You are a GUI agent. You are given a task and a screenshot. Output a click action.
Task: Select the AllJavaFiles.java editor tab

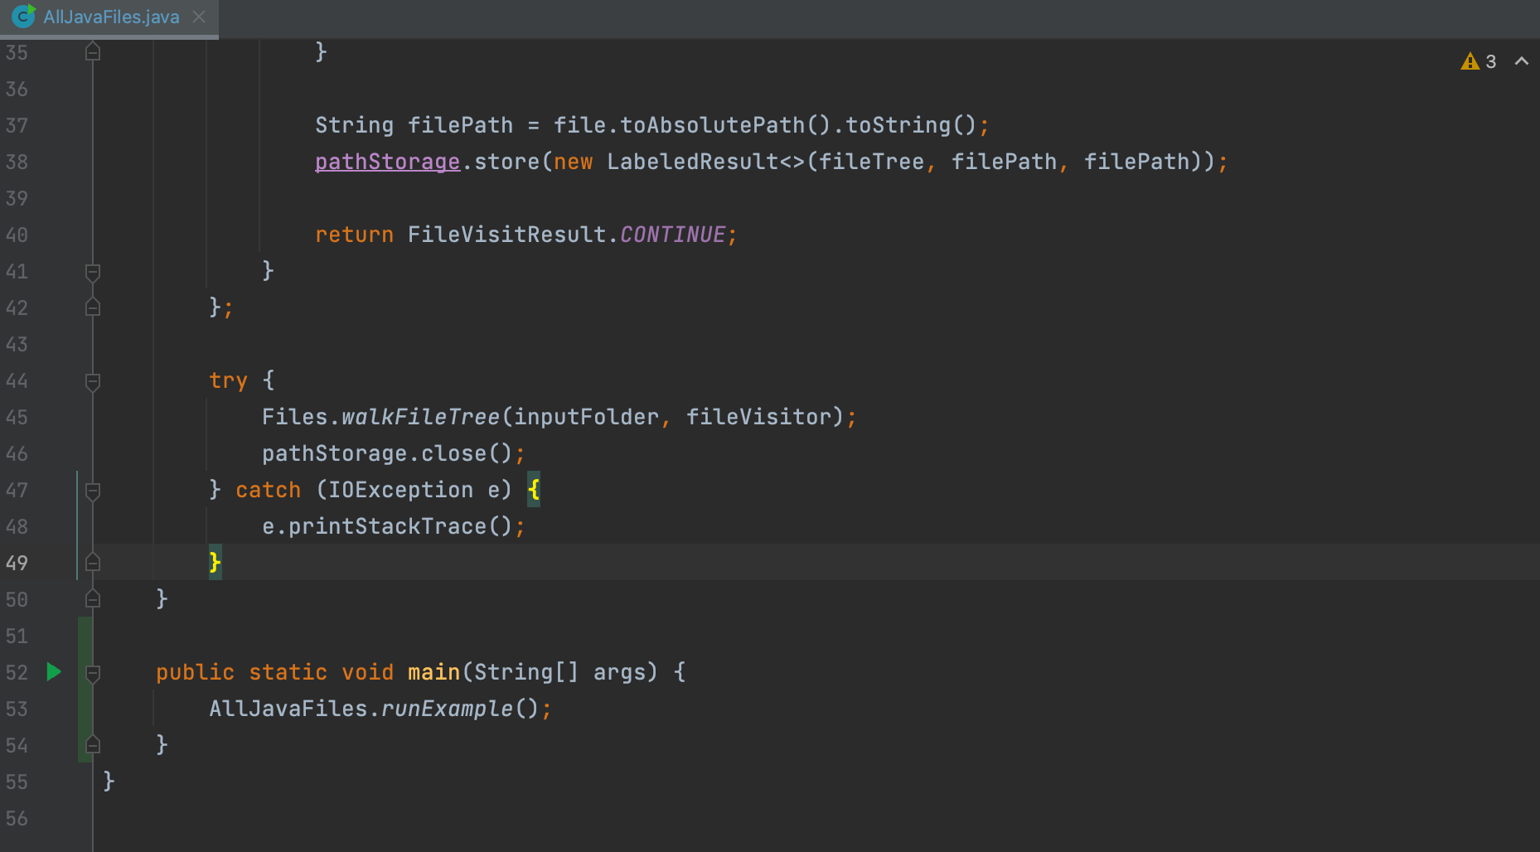pyautogui.click(x=108, y=16)
